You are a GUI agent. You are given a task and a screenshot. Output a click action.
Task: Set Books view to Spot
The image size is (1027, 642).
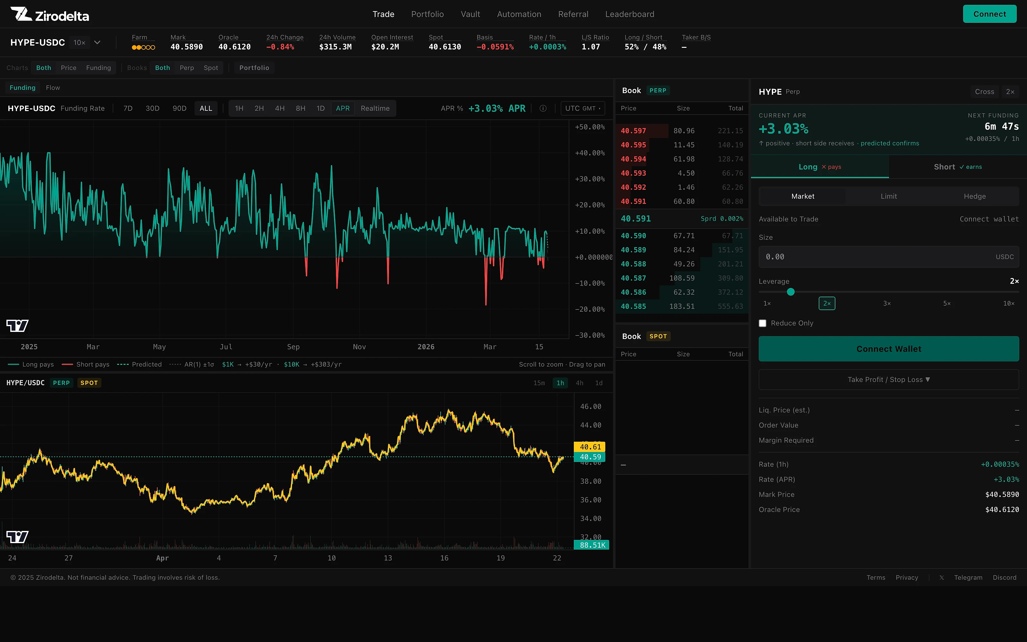coord(211,68)
